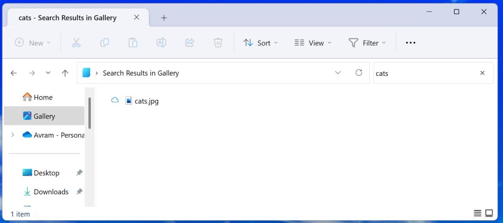Image resolution: width=503 pixels, height=223 pixels.
Task: Minimize the File Explorer window
Action: pos(429,12)
